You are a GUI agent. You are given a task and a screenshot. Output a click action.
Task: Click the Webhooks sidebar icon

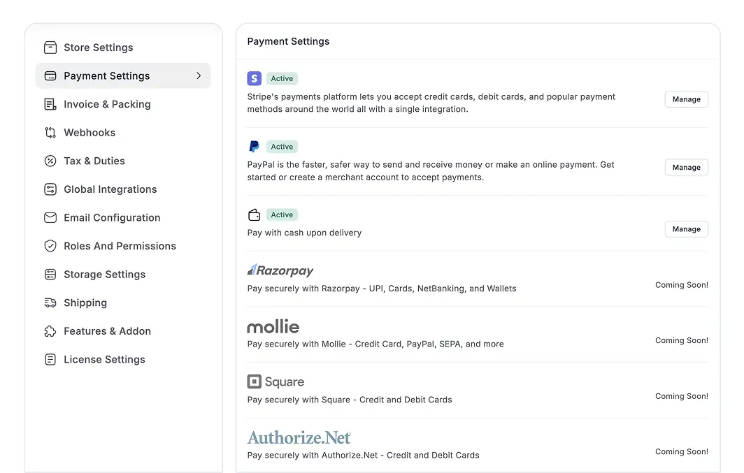coord(50,133)
